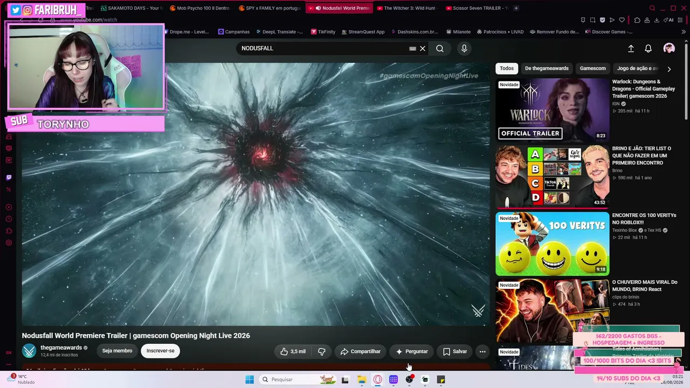This screenshot has height=388, width=690.
Task: Clear the NODUSFALL search text
Action: tap(423, 48)
